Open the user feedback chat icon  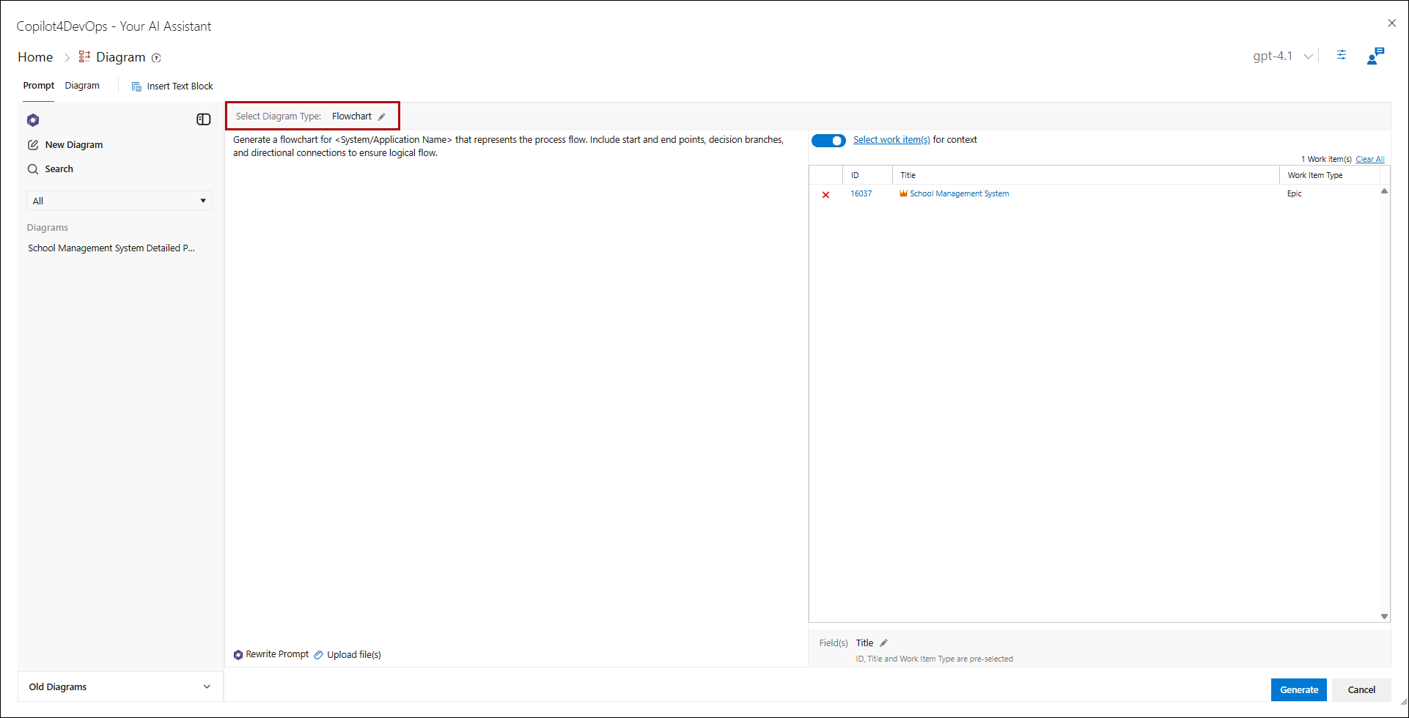click(x=1375, y=56)
